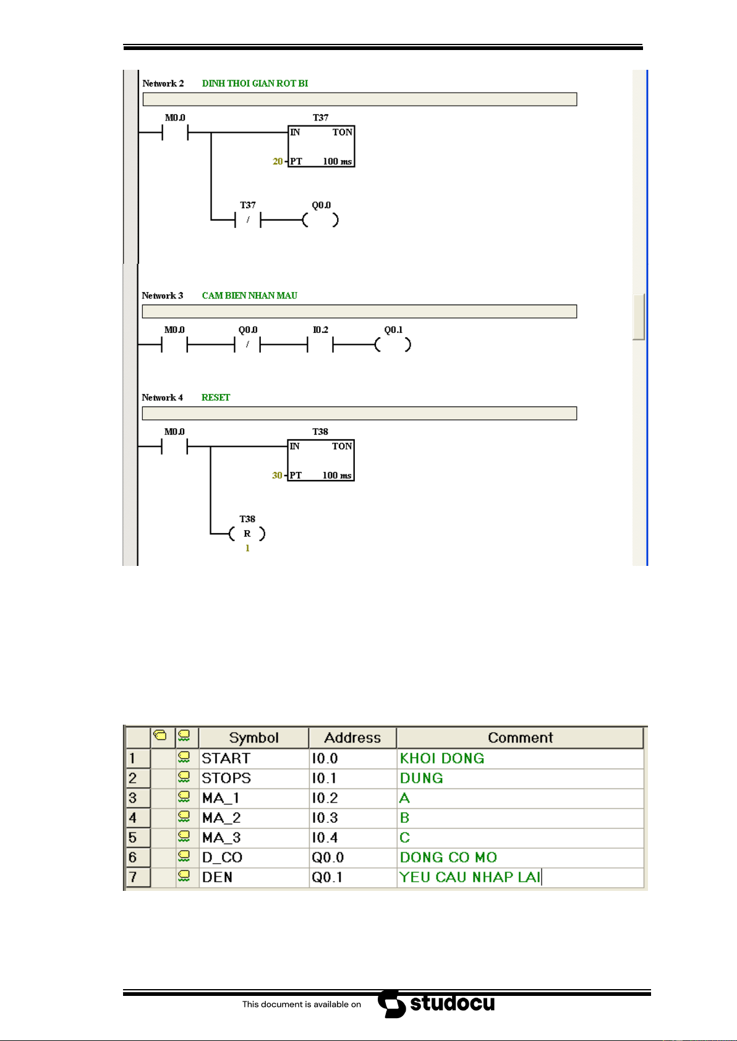Click the symbol icon in the D_CO row
The height and width of the screenshot is (1041, 737).
click(184, 857)
